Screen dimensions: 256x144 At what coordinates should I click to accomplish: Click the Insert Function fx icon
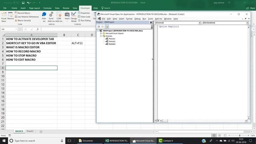(38, 29)
